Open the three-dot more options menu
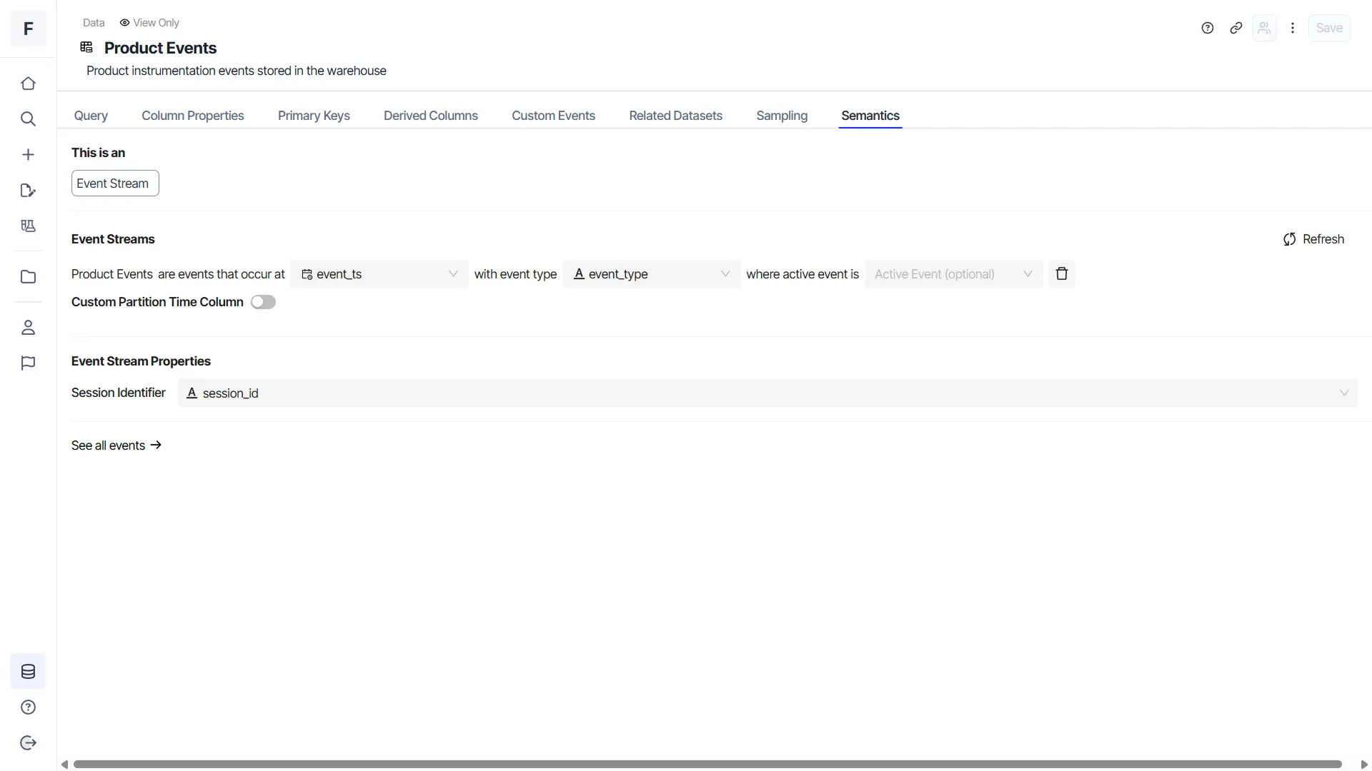The width and height of the screenshot is (1372, 771). coord(1293,28)
